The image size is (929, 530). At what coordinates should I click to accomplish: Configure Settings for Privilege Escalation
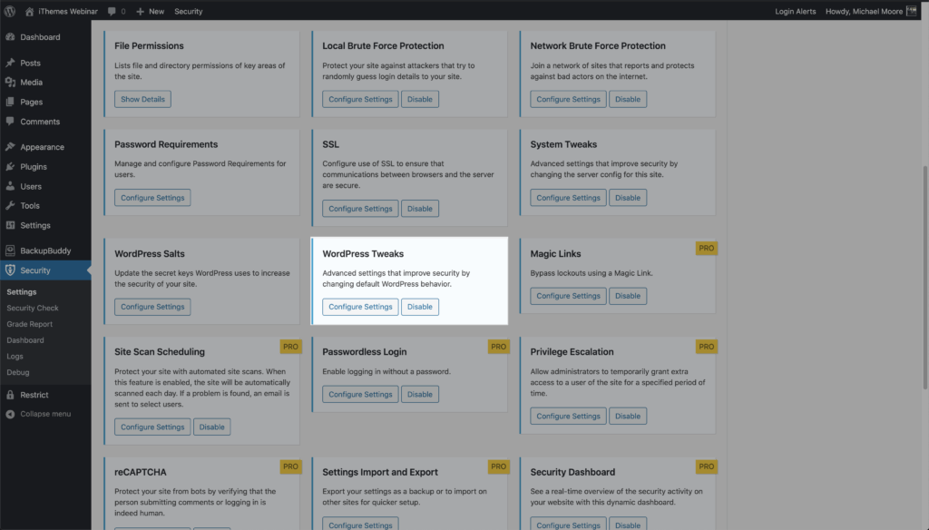pos(568,417)
